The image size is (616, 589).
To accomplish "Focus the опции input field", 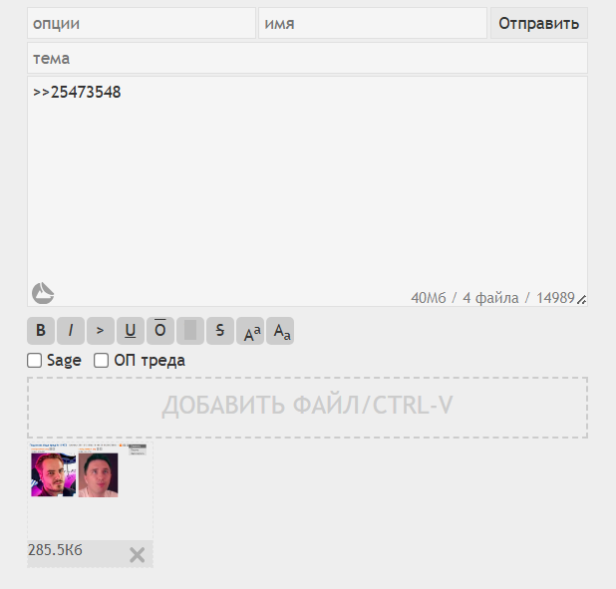I will (x=142, y=23).
